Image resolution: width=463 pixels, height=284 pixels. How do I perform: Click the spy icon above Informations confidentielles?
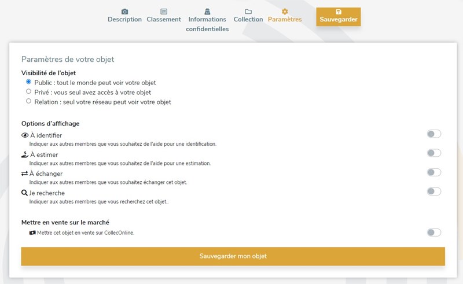click(x=207, y=12)
